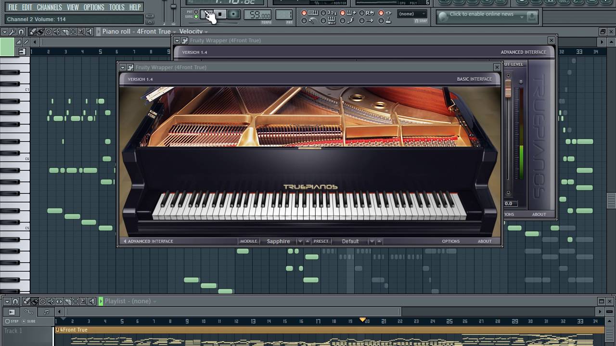Click to enable online news panel
Image resolution: width=616 pixels, height=346 pixels.
[481, 14]
